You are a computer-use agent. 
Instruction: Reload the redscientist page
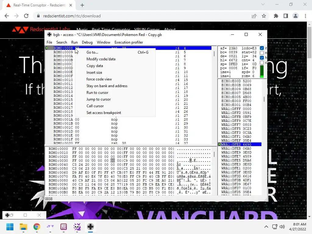[26, 16]
